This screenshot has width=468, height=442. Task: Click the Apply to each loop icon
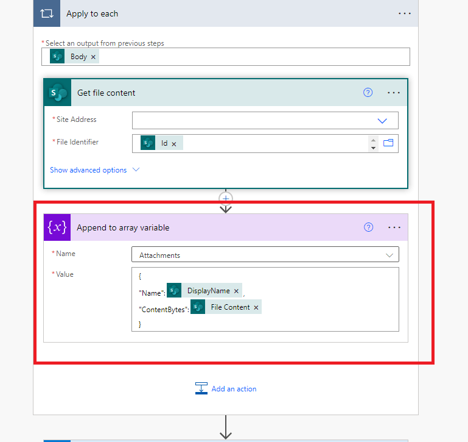(x=47, y=13)
